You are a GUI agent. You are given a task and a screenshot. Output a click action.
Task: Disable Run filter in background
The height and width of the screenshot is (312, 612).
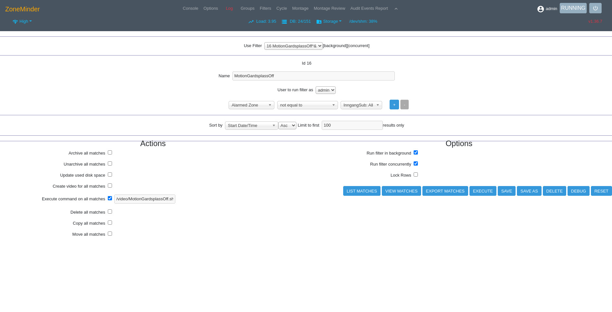pyautogui.click(x=416, y=152)
